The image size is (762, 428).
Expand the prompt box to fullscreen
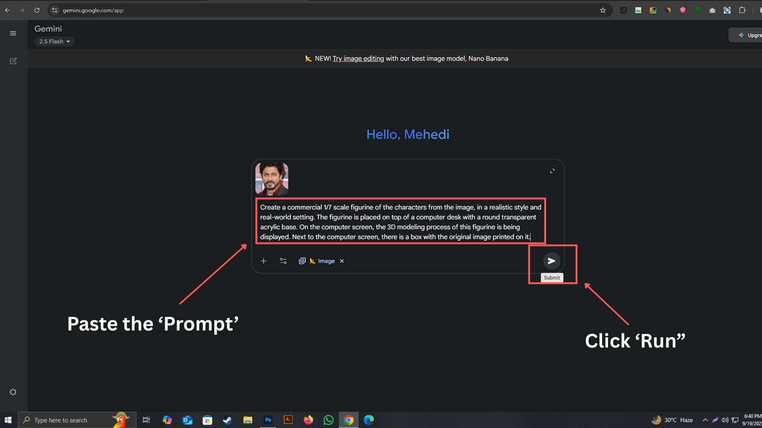(x=552, y=171)
